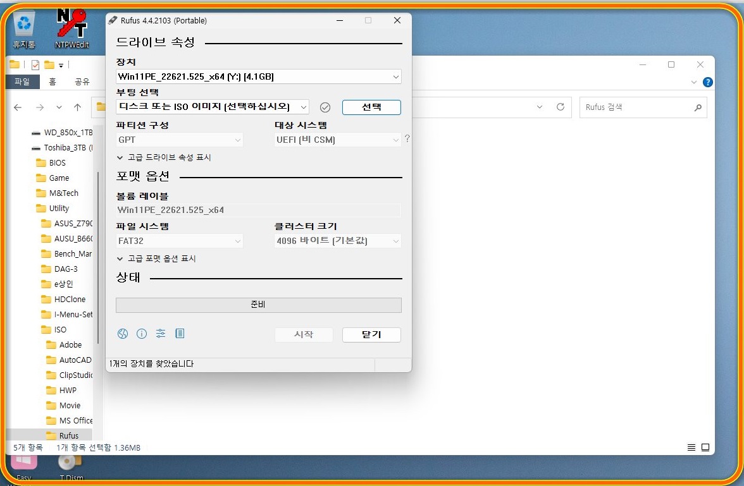Click the 닫기 (Close) button in Rufus
This screenshot has height=486, width=744.
(371, 334)
